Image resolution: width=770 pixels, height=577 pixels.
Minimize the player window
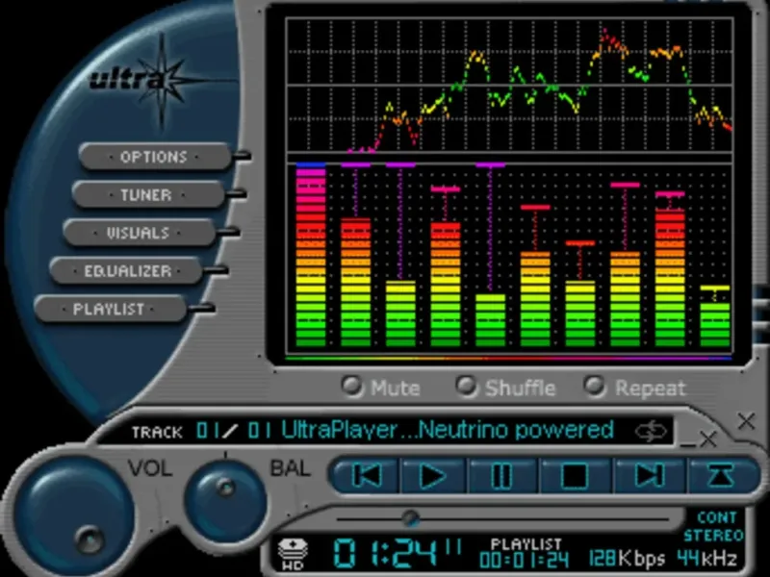point(689,444)
